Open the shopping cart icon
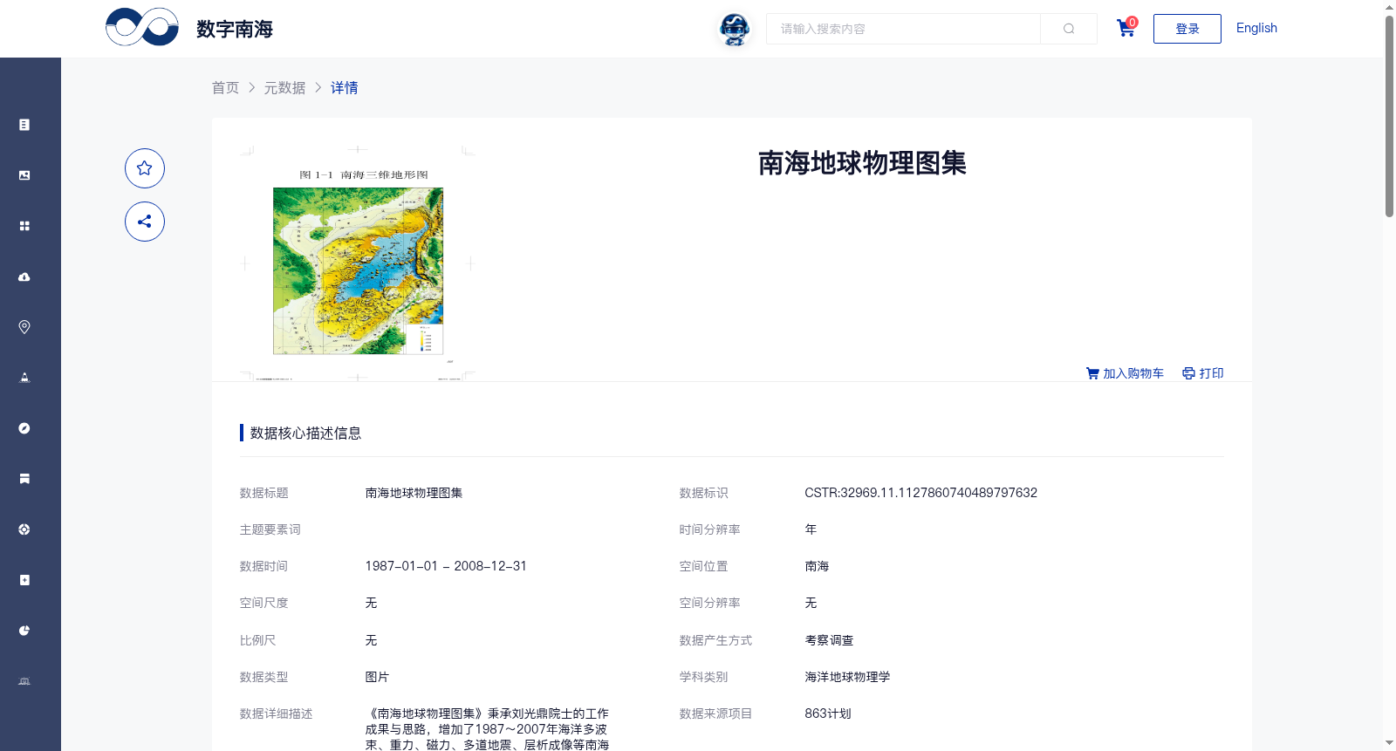Screen dimensions: 1396x751 tap(1126, 28)
